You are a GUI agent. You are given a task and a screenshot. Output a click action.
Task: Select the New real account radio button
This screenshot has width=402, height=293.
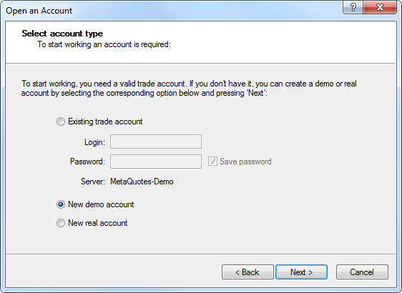61,223
